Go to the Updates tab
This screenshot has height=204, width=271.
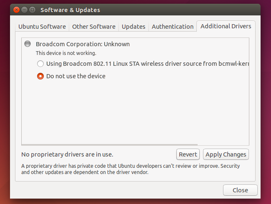[x=133, y=27]
